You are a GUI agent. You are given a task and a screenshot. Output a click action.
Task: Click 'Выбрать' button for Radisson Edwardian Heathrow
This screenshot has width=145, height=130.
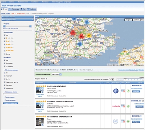coord(139,107)
